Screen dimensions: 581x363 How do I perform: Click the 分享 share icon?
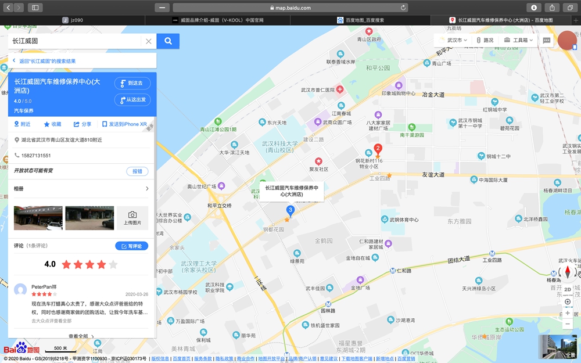coord(76,124)
